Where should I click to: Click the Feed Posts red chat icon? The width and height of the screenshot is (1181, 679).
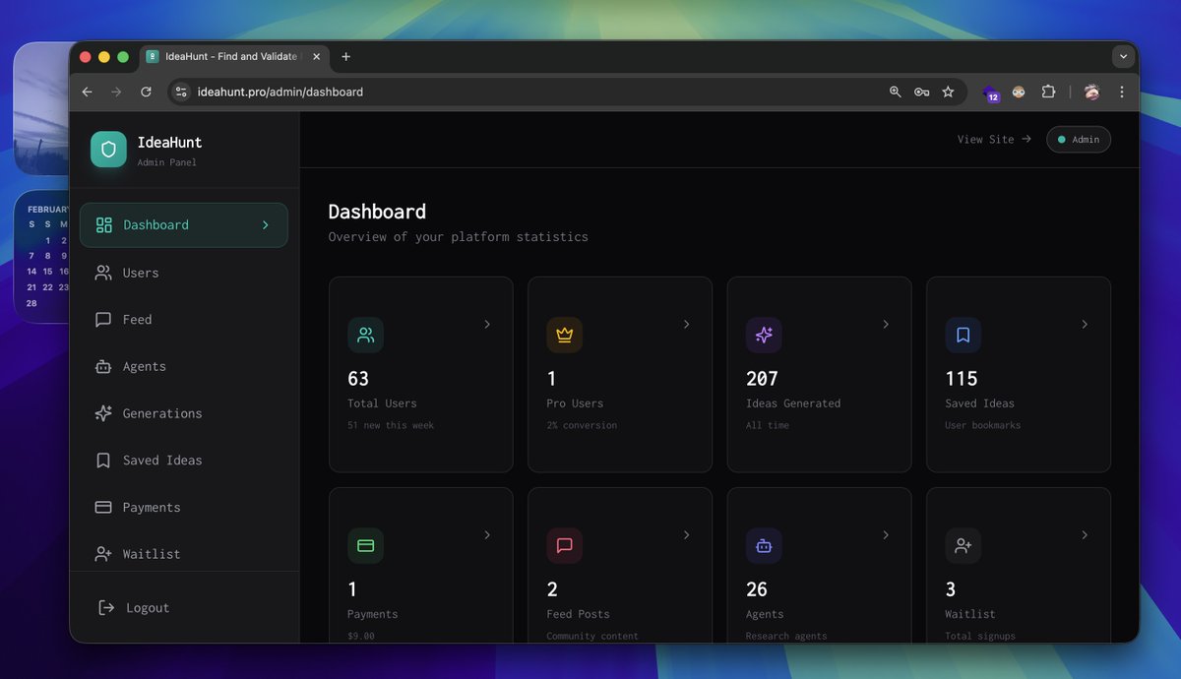pyautogui.click(x=565, y=545)
